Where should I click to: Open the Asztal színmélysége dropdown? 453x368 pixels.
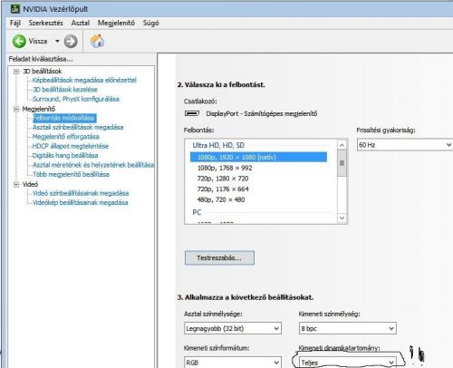click(233, 328)
